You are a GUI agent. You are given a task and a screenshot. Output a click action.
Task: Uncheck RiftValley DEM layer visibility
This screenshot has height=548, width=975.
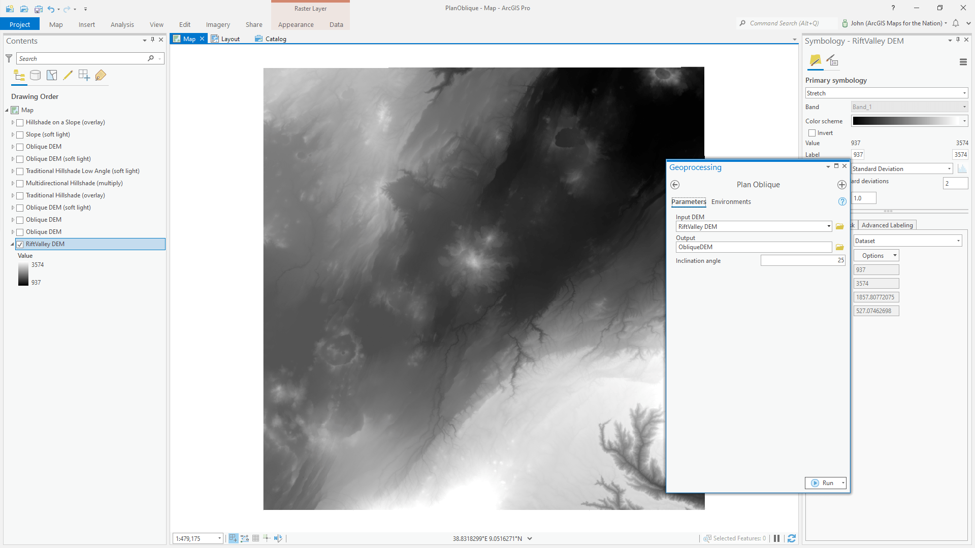[20, 245]
